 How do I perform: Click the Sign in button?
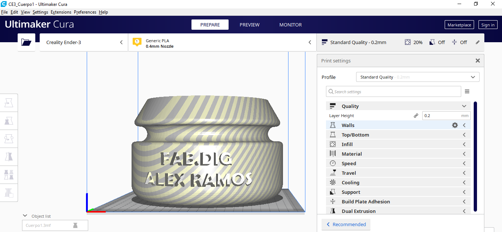(488, 25)
